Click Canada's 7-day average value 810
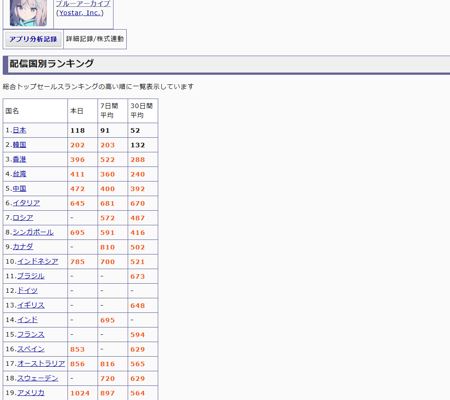 (108, 247)
